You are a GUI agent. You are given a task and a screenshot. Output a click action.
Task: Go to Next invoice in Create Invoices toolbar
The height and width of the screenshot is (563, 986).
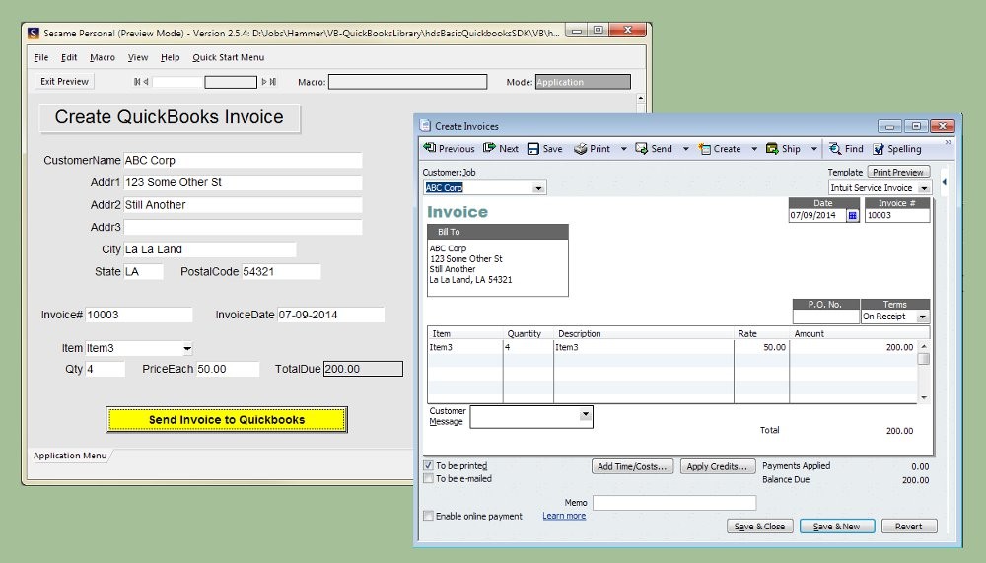[501, 149]
